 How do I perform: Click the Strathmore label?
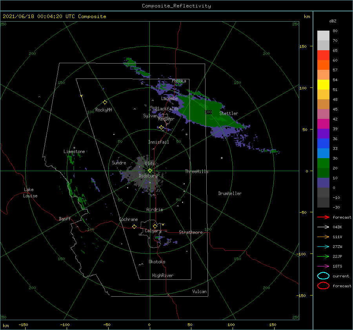[x=191, y=232]
